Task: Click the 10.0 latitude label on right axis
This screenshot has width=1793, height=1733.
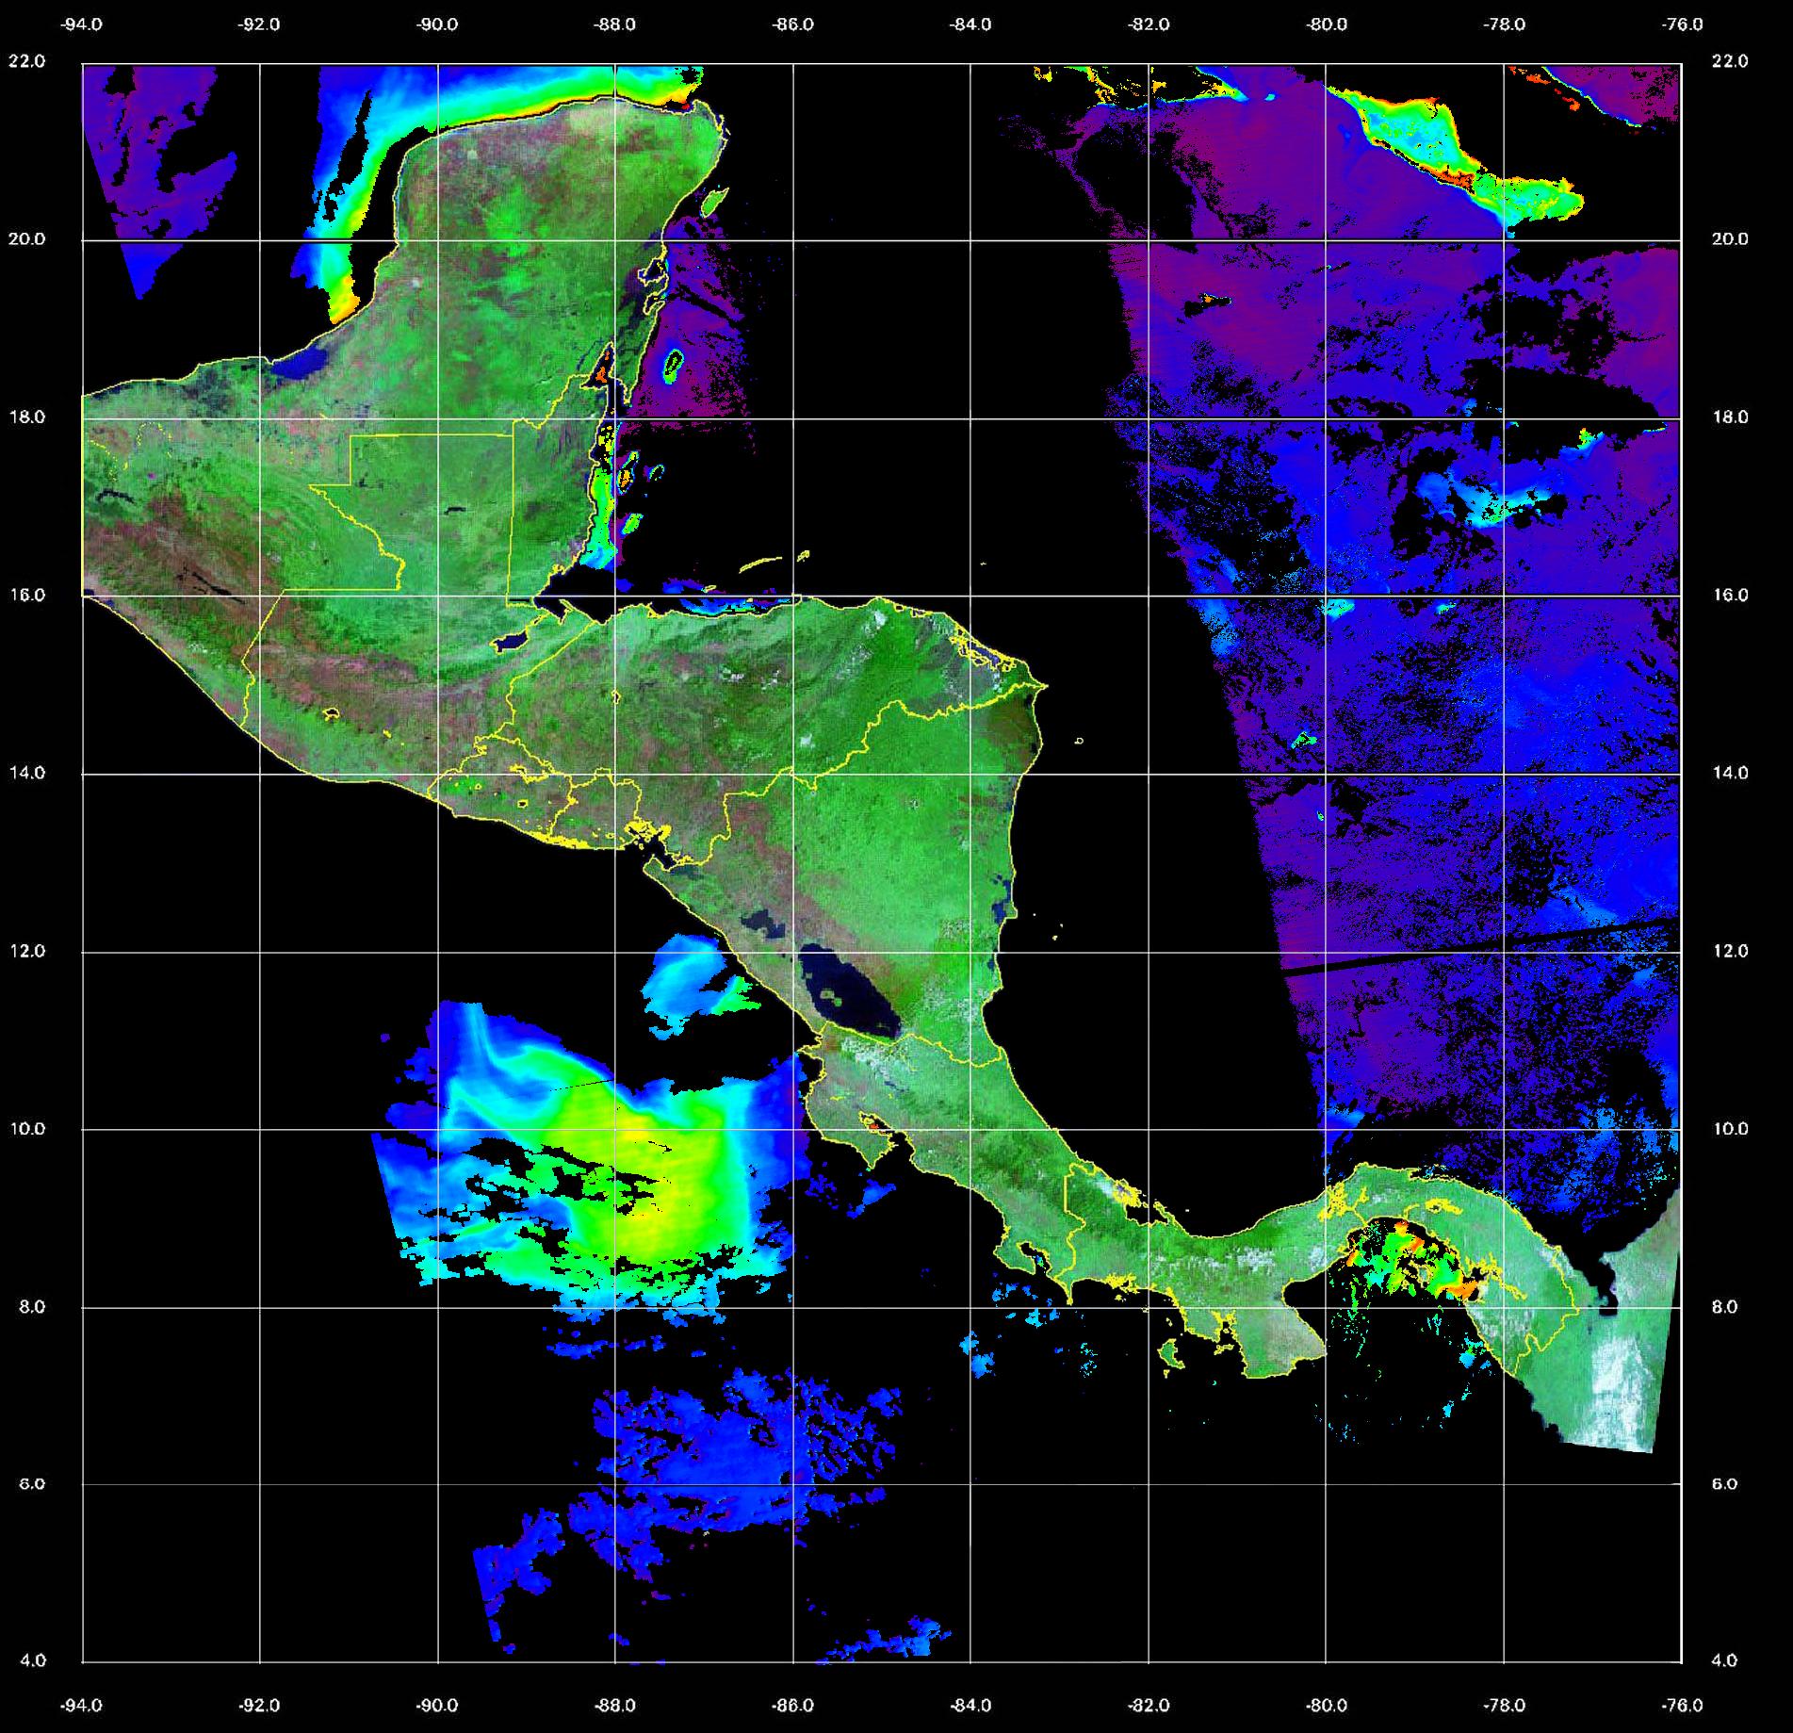Action: click(1729, 1129)
